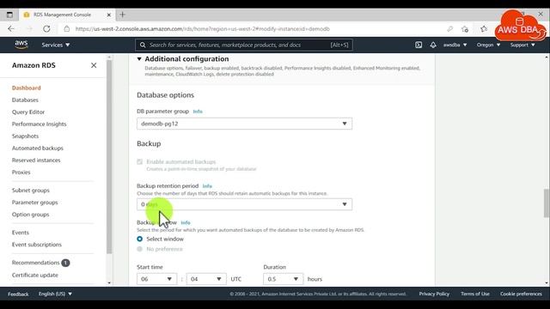Open the DB parameter group dropdown
The width and height of the screenshot is (550, 309).
[x=244, y=124]
